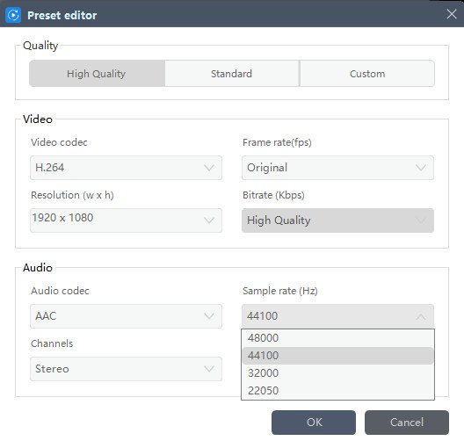This screenshot has height=448, width=464.
Task: Close the Preset editor dialog
Action: click(452, 14)
